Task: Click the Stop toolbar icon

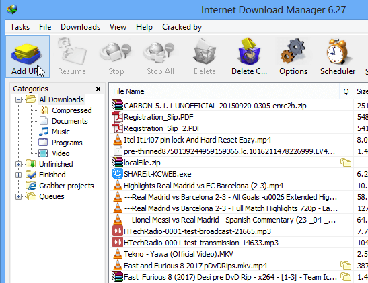Action: click(116, 53)
